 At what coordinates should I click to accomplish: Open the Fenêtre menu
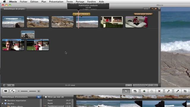pyautogui.click(x=91, y=1)
